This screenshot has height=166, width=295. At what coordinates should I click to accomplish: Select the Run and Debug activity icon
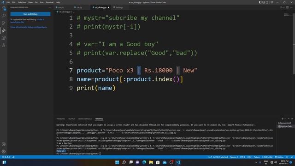pyautogui.click(x=4, y=30)
